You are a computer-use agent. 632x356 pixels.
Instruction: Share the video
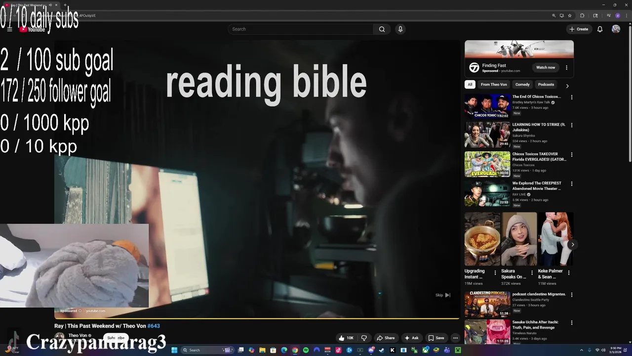[386, 338]
